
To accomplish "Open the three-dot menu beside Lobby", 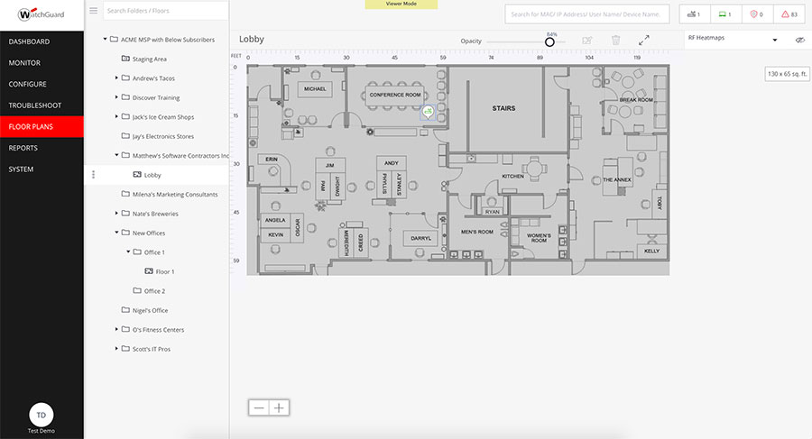I will pyautogui.click(x=93, y=175).
